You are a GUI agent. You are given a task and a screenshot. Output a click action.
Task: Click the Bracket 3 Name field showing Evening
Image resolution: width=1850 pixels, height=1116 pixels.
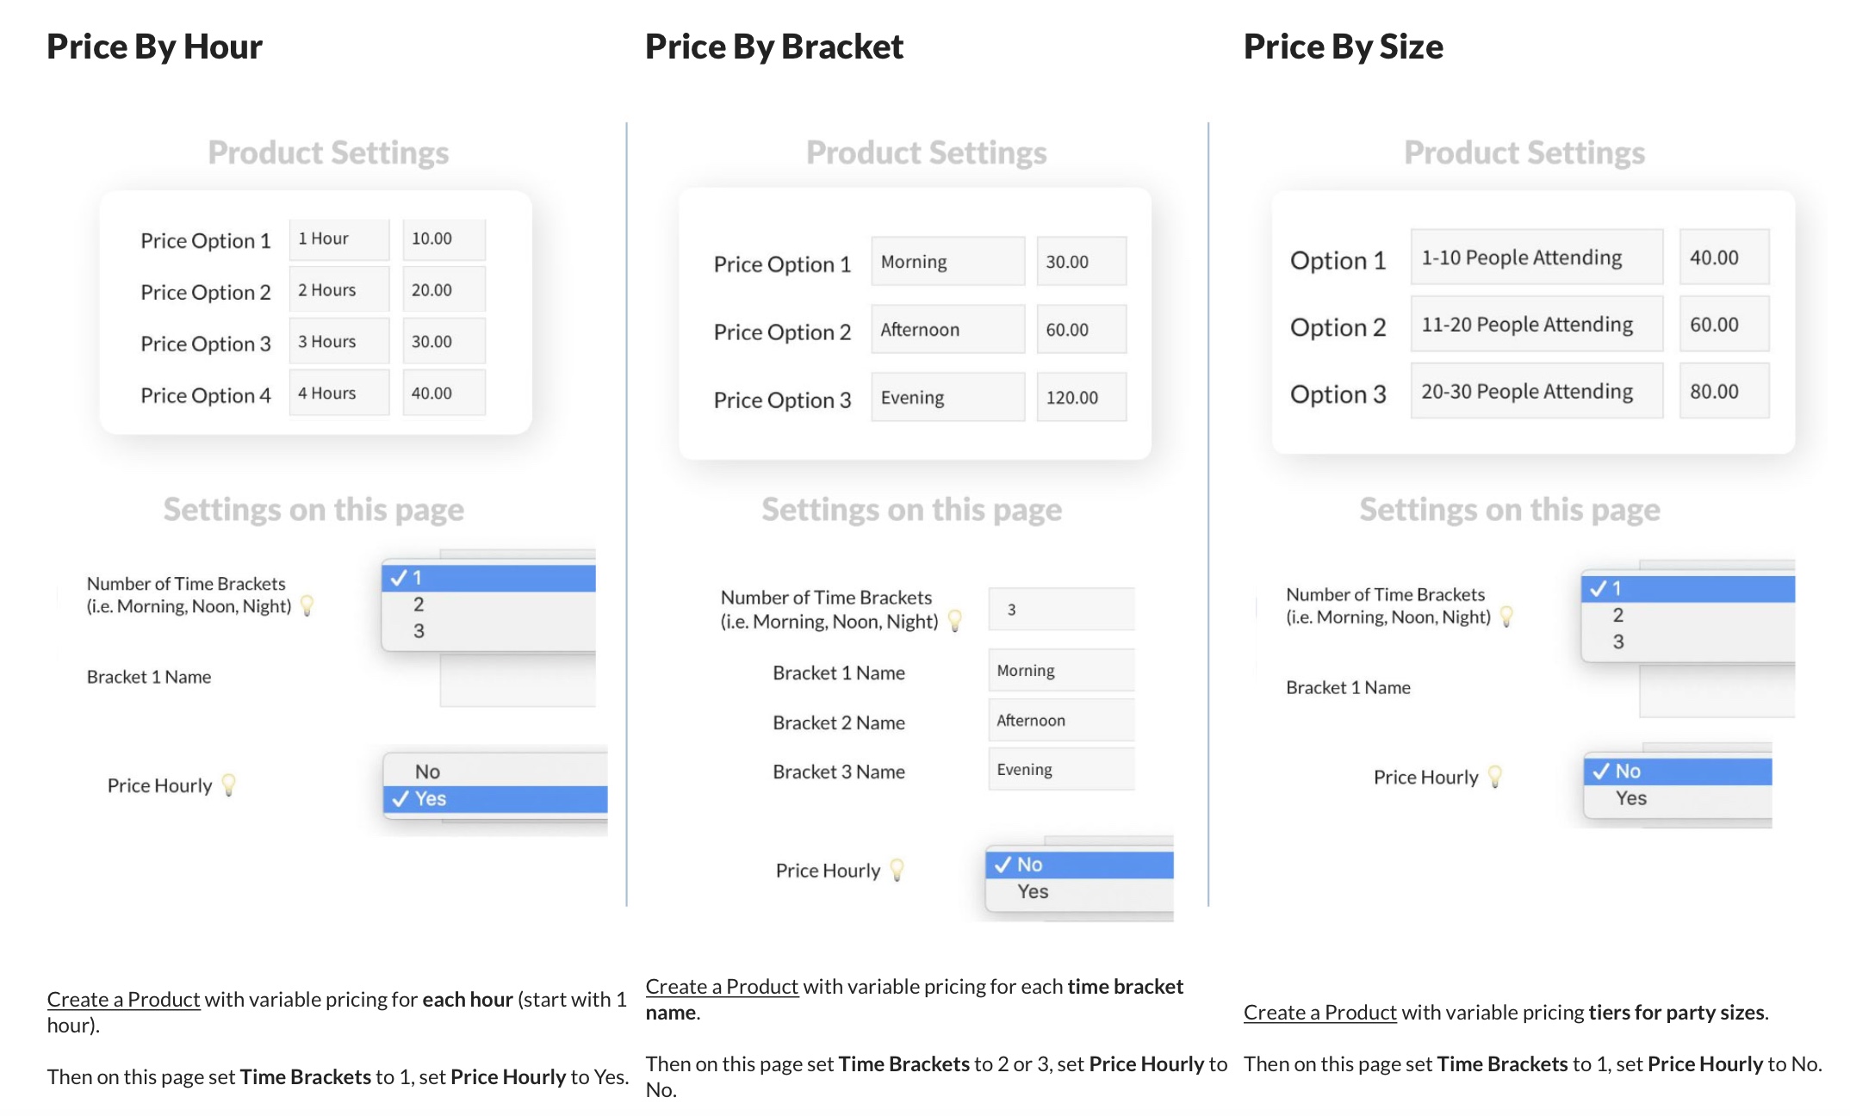click(1061, 768)
